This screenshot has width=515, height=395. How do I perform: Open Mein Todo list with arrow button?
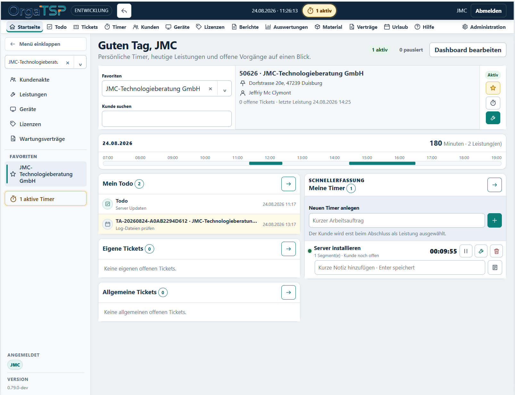[x=288, y=184]
